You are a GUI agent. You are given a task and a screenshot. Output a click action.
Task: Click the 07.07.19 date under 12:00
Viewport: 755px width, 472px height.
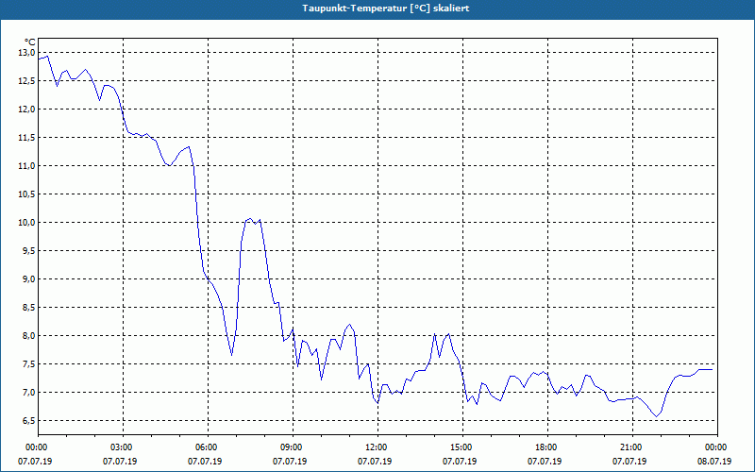coord(375,462)
